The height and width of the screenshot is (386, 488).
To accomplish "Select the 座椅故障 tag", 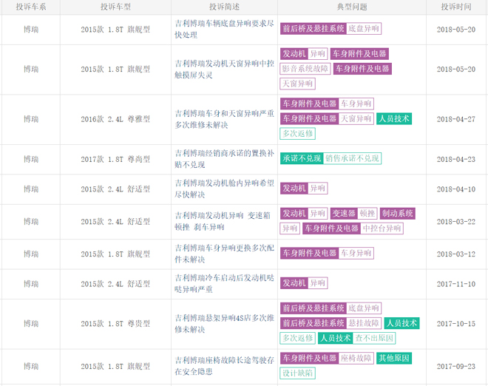I will pos(356,358).
